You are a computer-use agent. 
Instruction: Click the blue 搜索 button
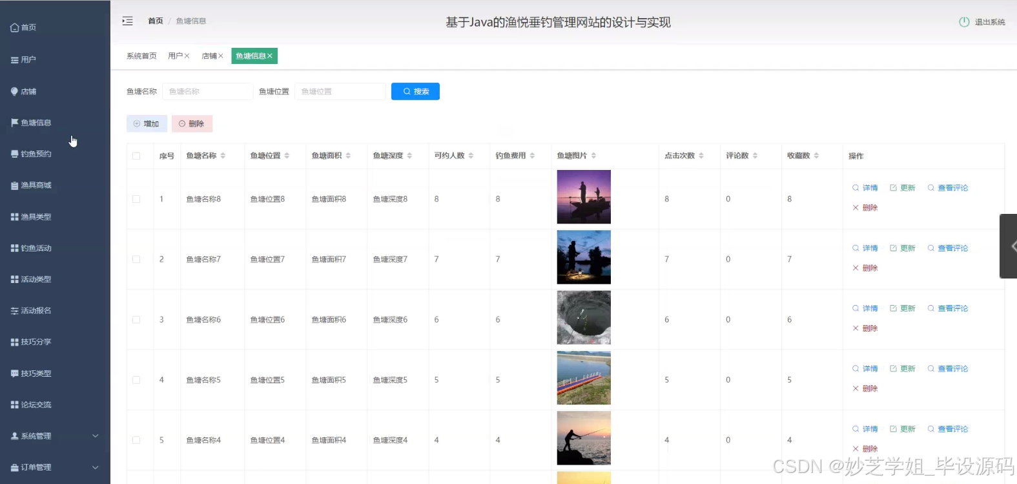(415, 92)
